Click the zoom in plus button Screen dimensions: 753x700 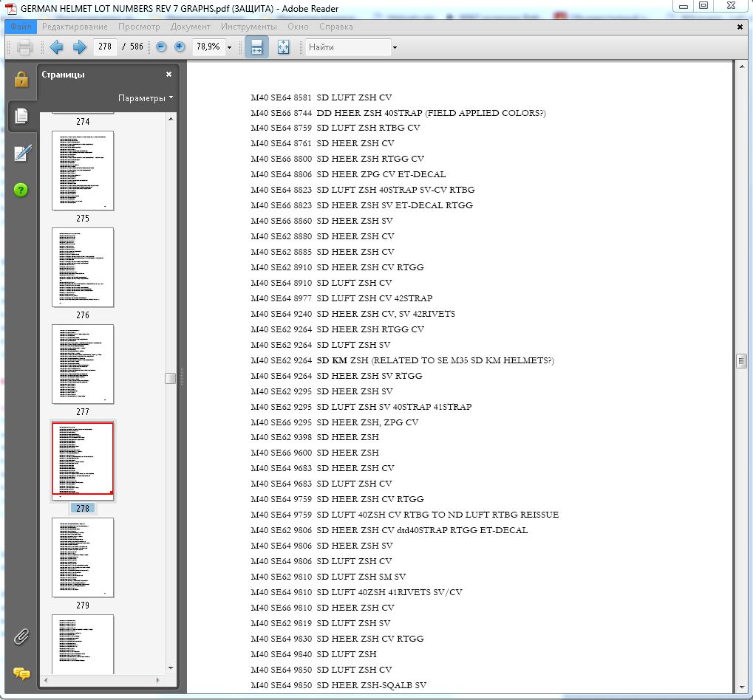point(180,47)
